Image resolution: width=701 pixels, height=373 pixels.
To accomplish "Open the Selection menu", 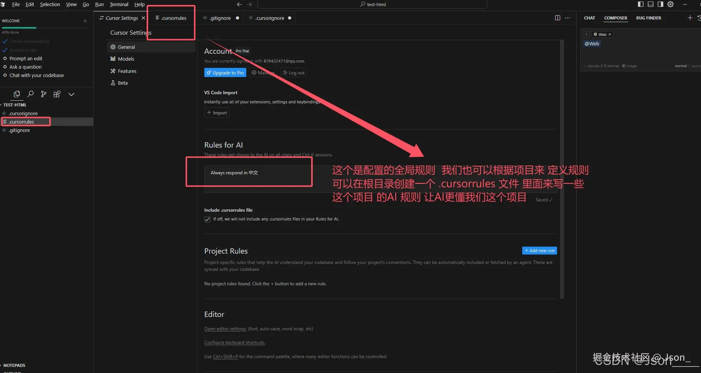I will [50, 4].
